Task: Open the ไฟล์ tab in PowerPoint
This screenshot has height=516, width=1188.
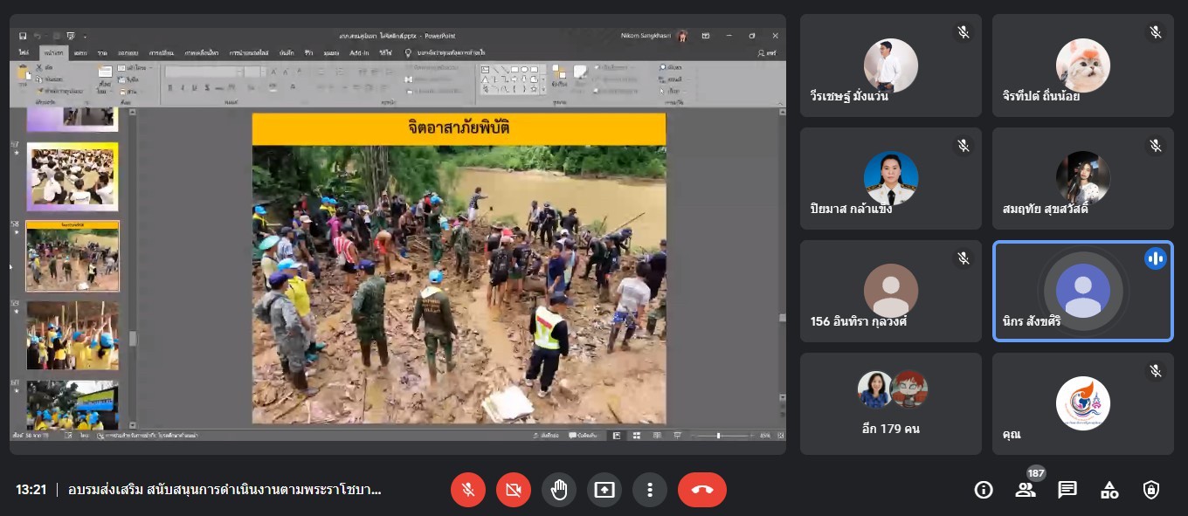Action: click(x=24, y=53)
